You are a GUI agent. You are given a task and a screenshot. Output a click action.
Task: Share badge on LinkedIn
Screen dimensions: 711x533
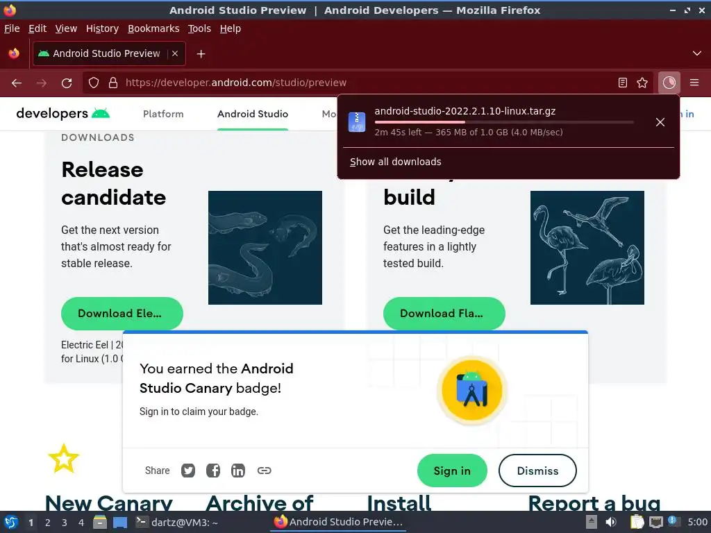(x=238, y=471)
